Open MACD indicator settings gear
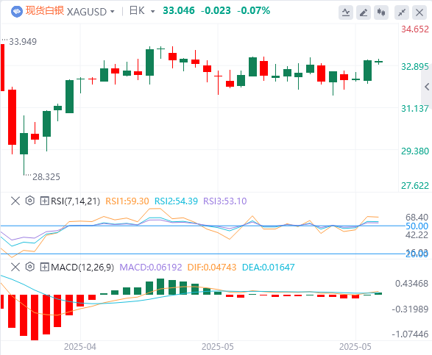The width and height of the screenshot is (432, 355). pyautogui.click(x=29, y=267)
